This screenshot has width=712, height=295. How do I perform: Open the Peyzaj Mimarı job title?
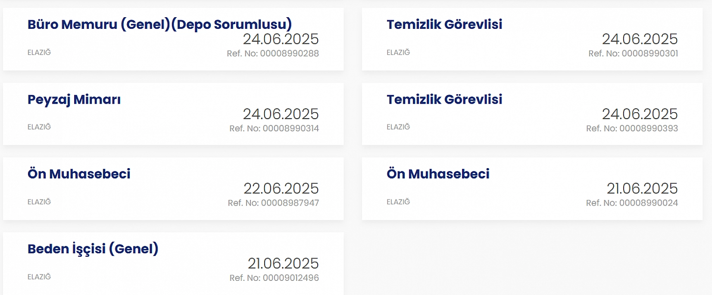[x=74, y=100]
